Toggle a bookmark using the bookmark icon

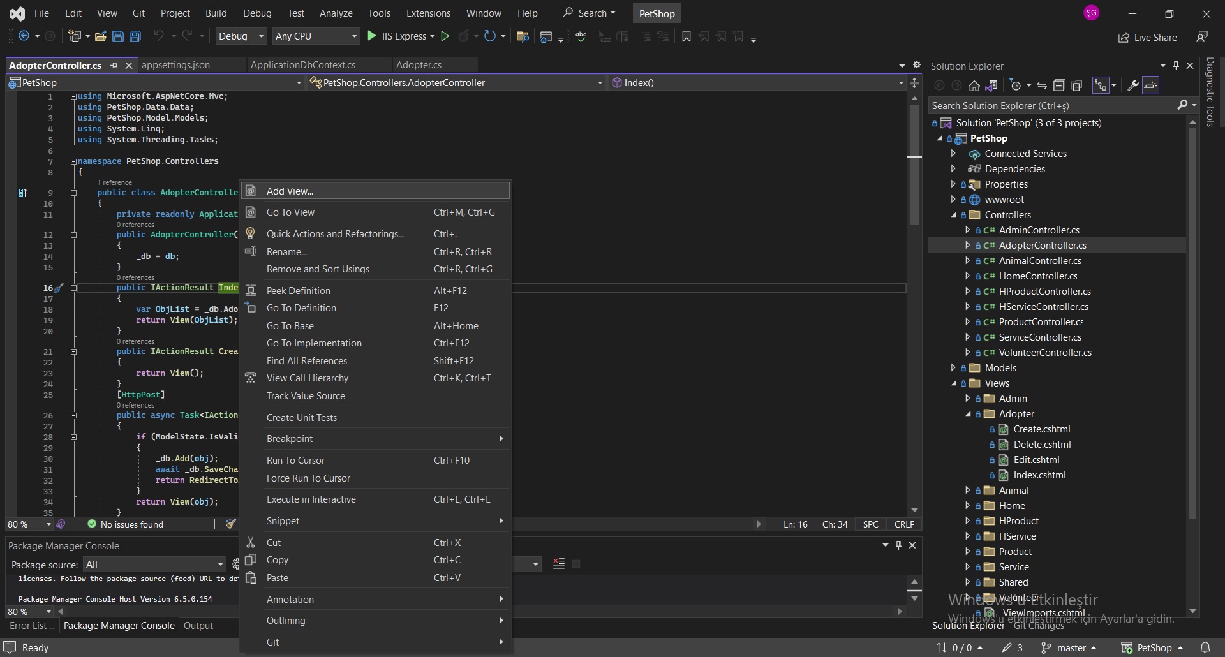coord(687,36)
